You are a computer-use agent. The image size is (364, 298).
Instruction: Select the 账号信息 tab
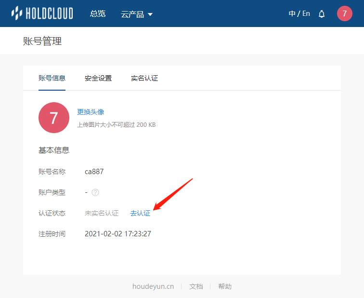(52, 78)
